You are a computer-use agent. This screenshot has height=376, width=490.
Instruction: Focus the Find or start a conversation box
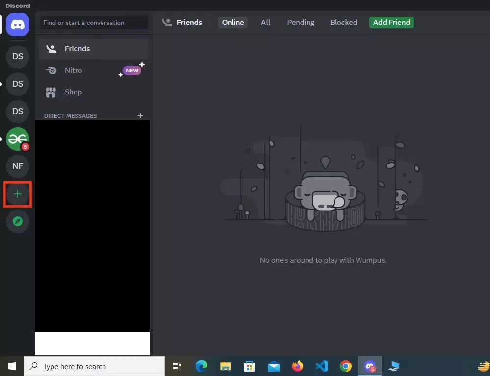(94, 23)
